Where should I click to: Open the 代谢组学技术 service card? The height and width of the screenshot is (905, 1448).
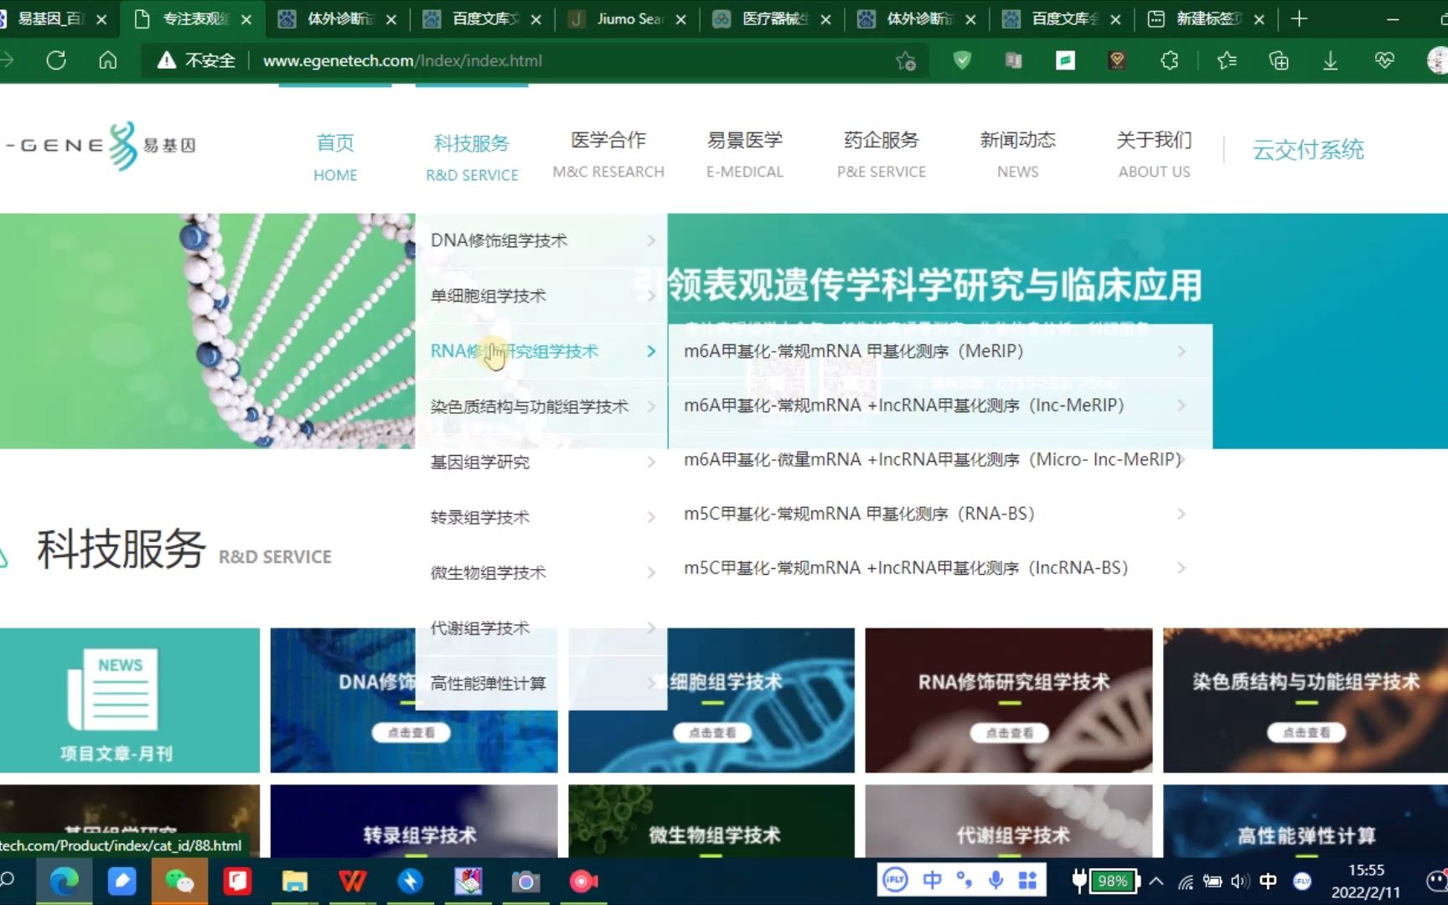point(1009,820)
